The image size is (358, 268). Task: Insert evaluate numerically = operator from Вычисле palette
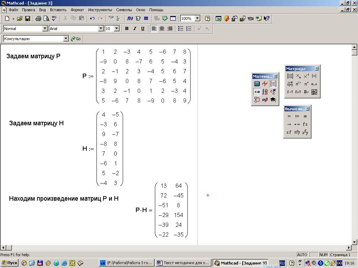click(x=289, y=116)
